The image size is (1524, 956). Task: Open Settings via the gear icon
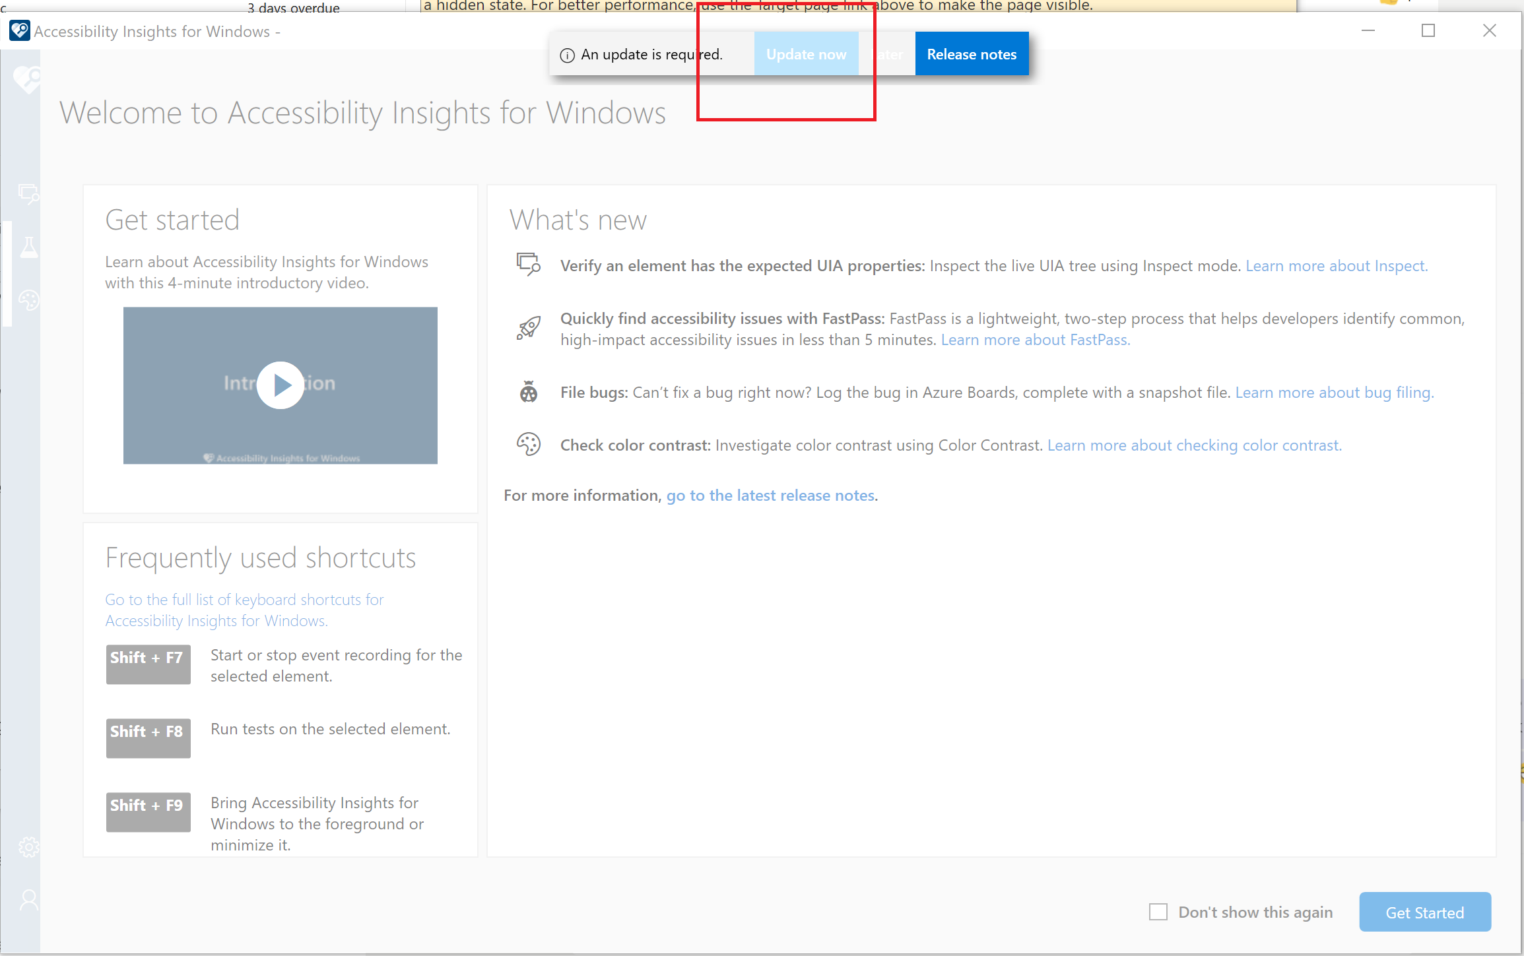(29, 846)
